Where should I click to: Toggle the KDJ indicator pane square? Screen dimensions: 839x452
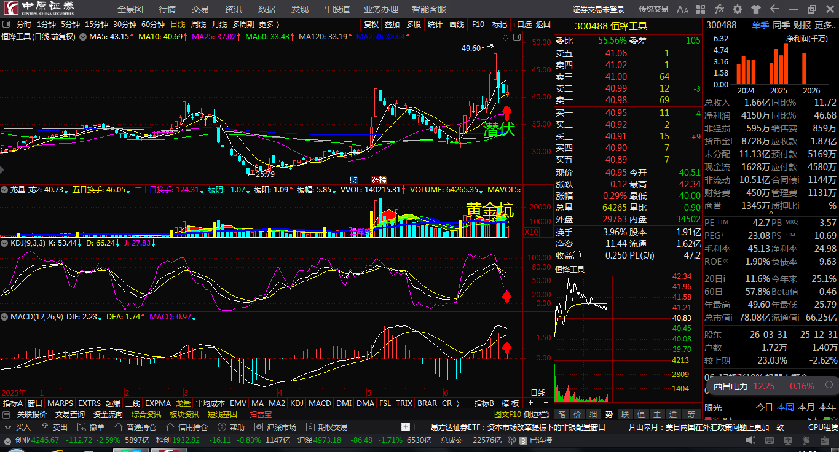click(5, 243)
